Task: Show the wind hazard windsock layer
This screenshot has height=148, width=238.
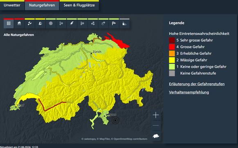Action: click(114, 23)
